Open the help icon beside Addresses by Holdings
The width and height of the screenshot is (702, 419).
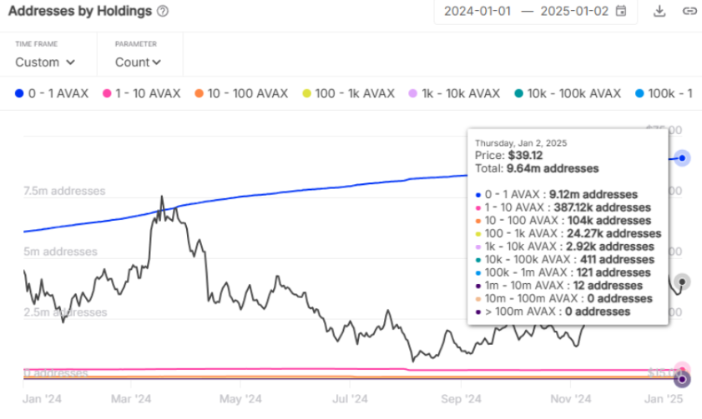(163, 11)
